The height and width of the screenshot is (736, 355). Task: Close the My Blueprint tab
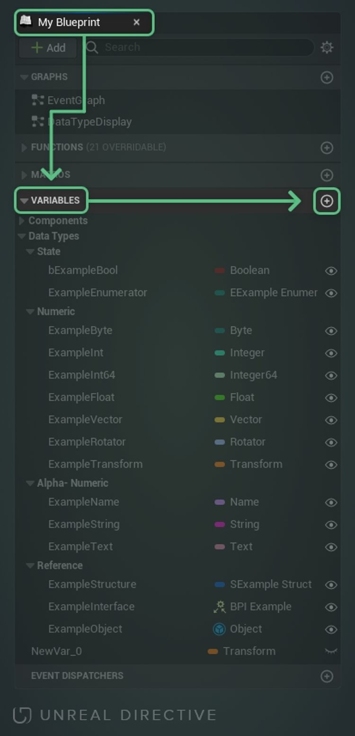(137, 22)
